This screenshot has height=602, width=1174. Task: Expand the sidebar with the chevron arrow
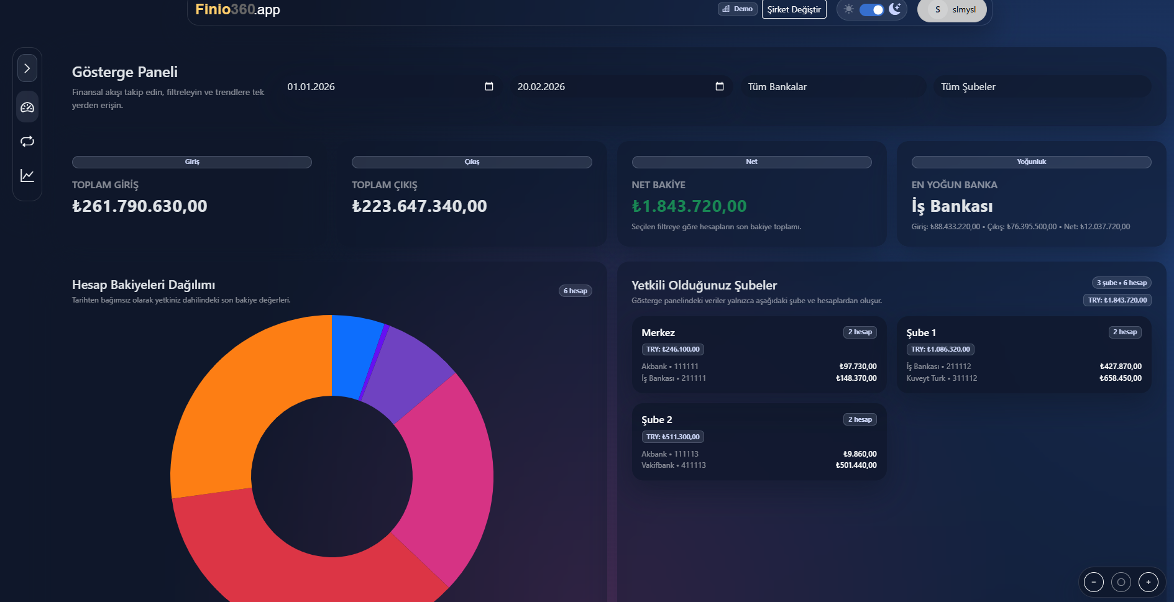click(x=27, y=68)
